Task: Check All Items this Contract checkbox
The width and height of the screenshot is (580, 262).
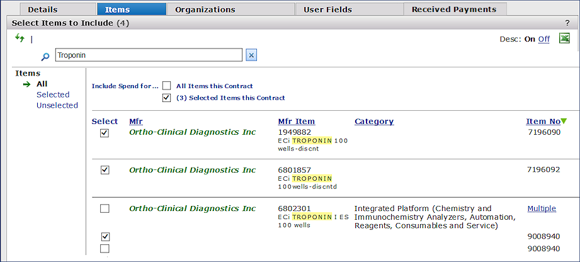Action: [166, 86]
